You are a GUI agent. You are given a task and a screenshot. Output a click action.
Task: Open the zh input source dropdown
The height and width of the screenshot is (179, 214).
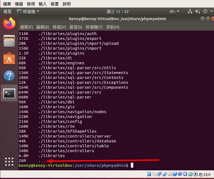tap(174, 11)
